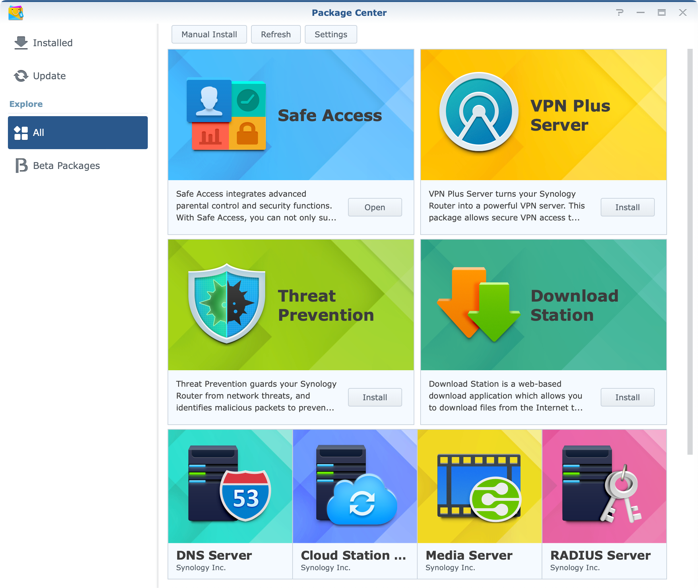Open the DNS Server package icon
The height and width of the screenshot is (588, 698).
pyautogui.click(x=230, y=484)
